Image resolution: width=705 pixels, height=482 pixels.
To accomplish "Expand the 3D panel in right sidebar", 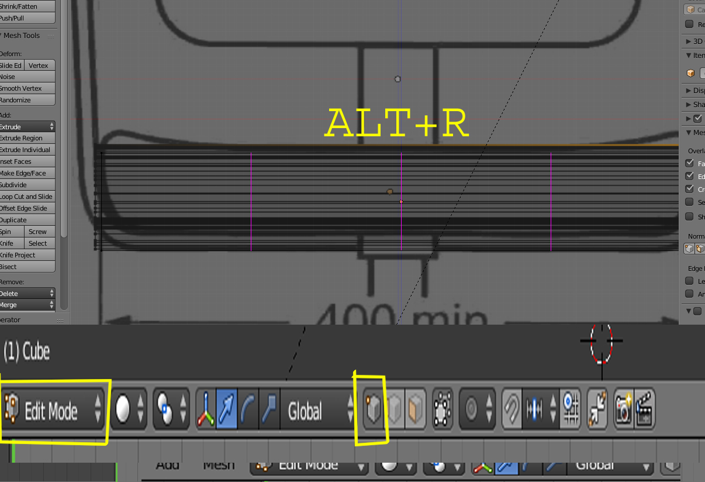I will [694, 42].
